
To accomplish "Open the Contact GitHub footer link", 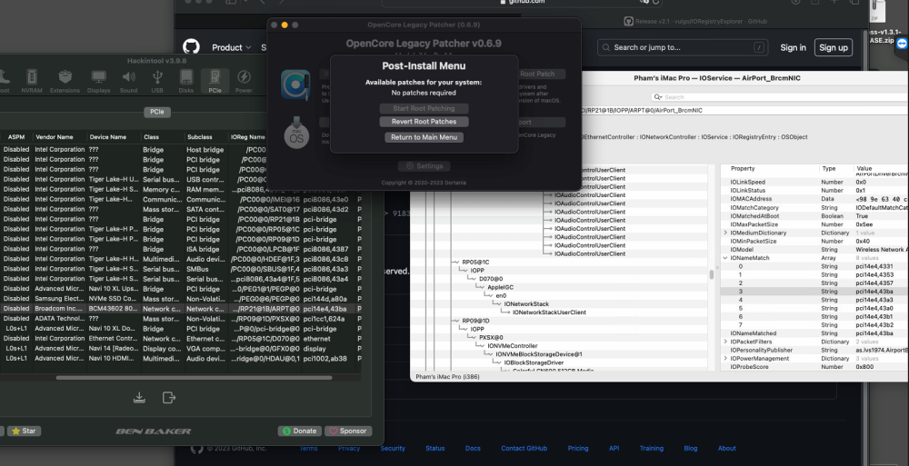I will (x=524, y=448).
